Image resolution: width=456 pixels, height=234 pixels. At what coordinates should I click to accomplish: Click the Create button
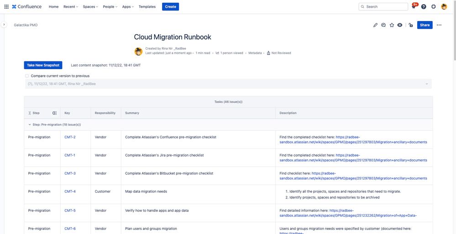[x=170, y=7]
